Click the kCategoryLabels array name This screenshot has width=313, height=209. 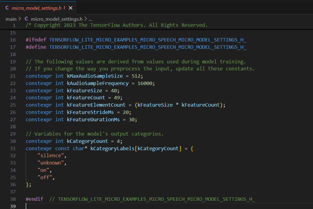[112, 148]
